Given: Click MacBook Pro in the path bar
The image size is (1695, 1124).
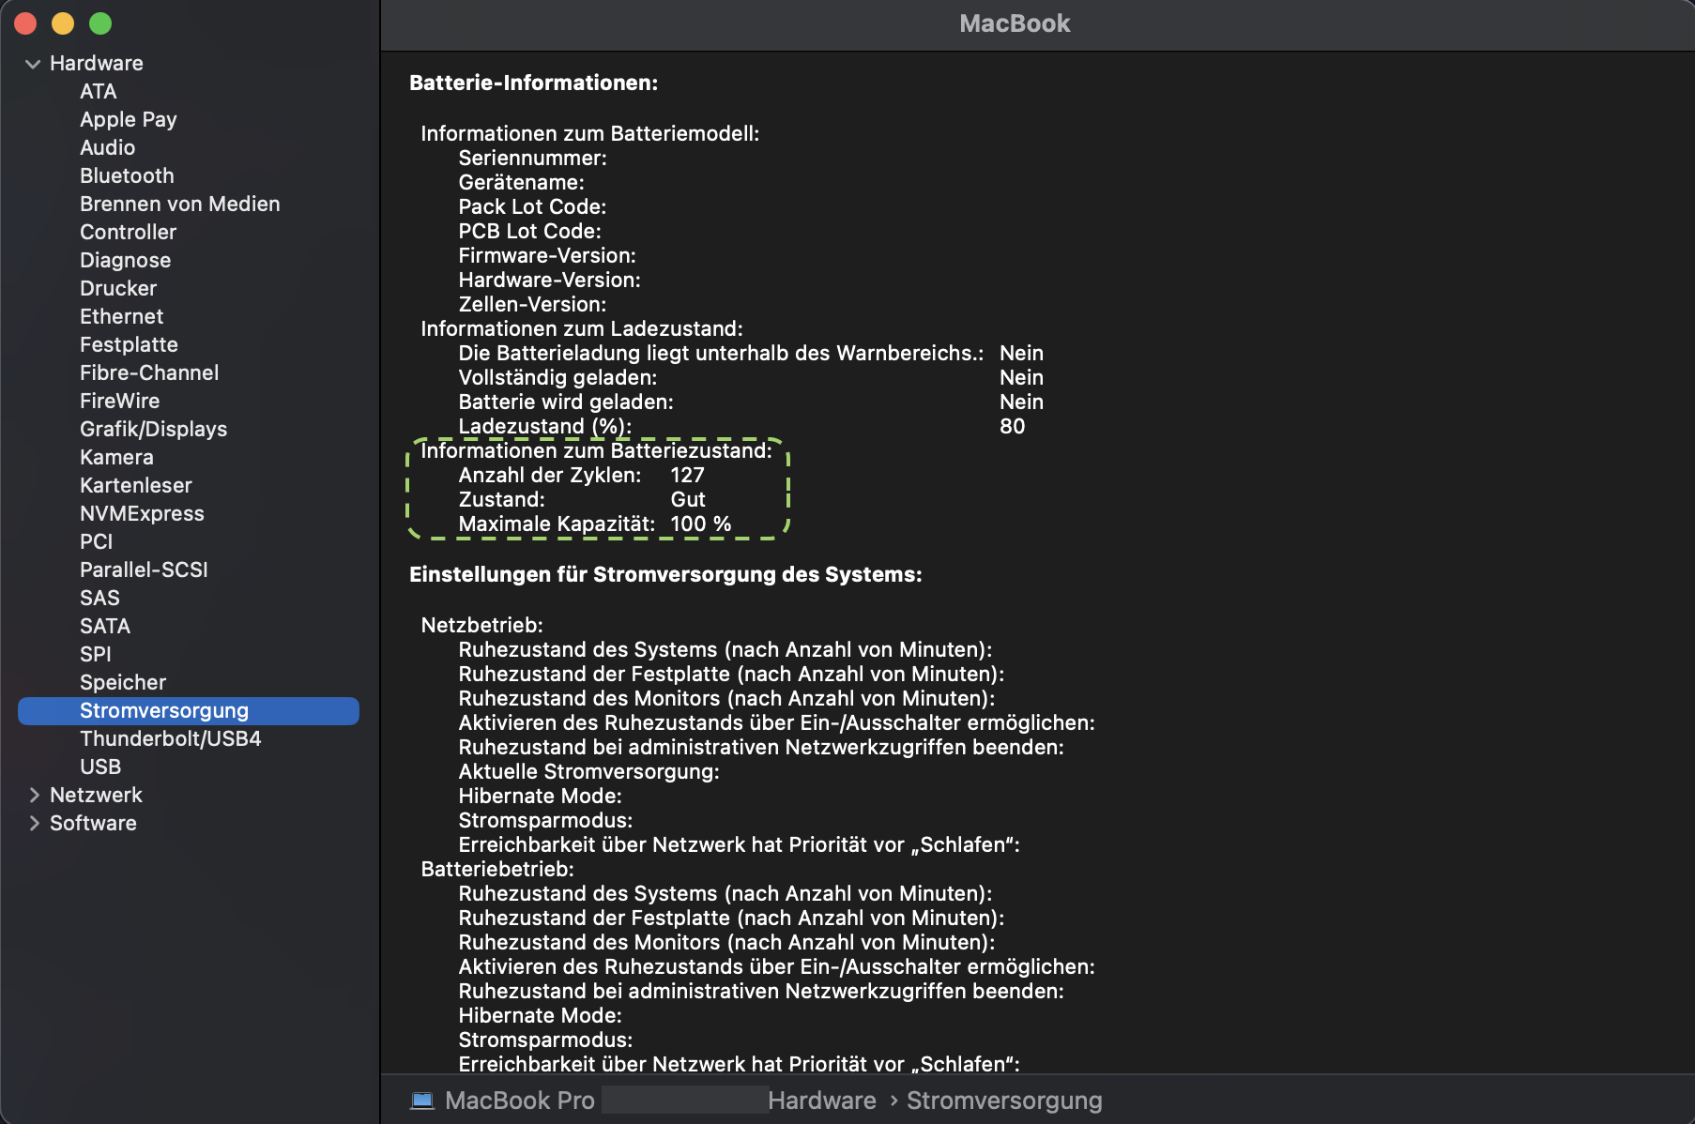Looking at the screenshot, I should (x=519, y=1101).
